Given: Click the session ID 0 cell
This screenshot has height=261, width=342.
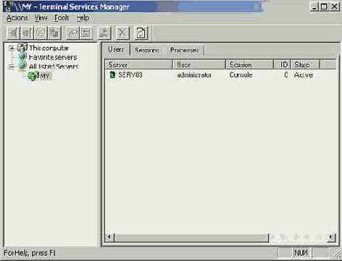Looking at the screenshot, I should point(286,75).
